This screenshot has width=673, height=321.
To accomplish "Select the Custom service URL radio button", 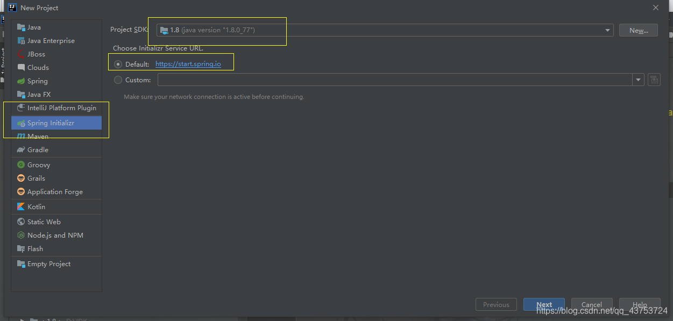I will tap(118, 80).
